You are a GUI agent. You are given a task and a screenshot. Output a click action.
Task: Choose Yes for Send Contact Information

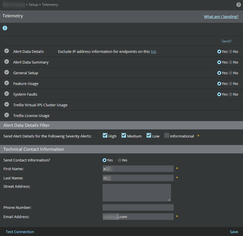click(x=104, y=160)
